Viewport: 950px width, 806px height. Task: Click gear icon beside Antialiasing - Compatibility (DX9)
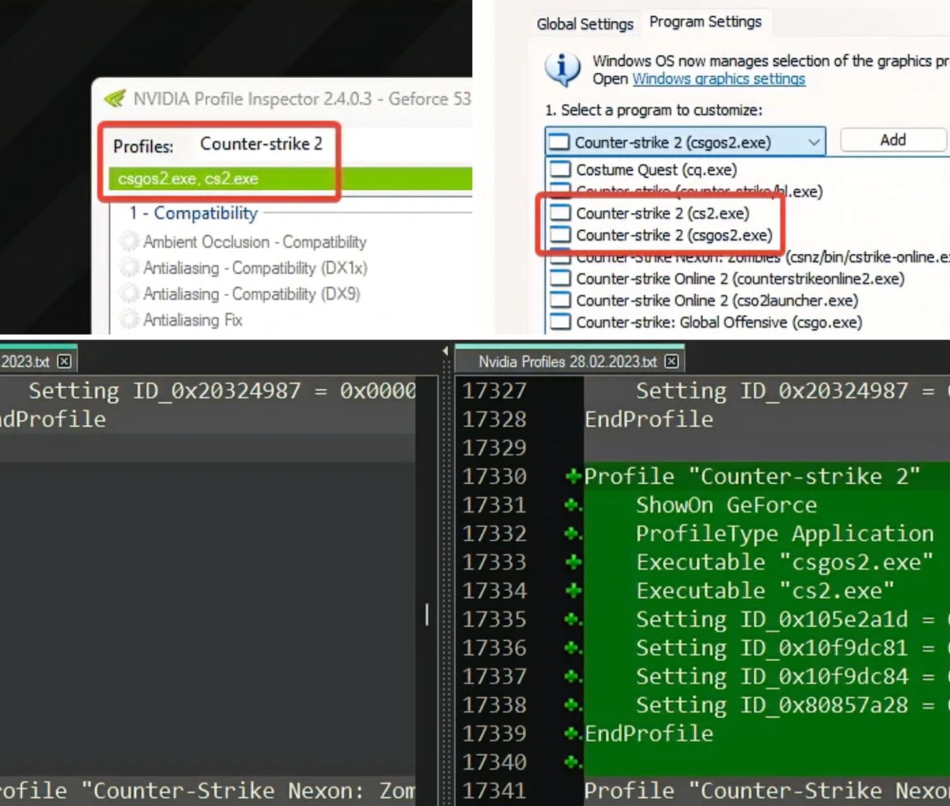[129, 294]
